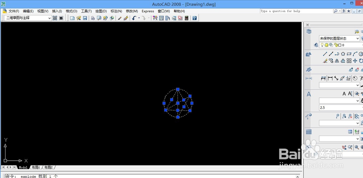The width and height of the screenshot is (363, 178).
Task: Select the Arc tool
Action: [x=355, y=54]
